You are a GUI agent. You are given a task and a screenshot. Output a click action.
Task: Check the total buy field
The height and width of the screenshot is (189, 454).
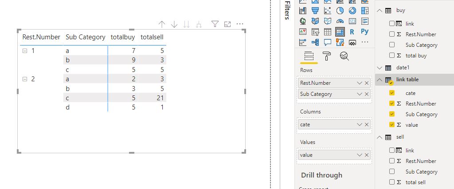[392, 55]
